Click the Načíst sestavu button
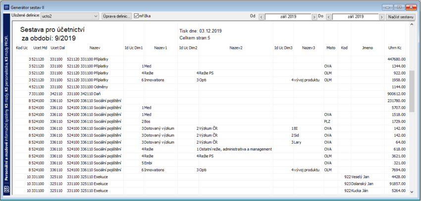 [401, 17]
